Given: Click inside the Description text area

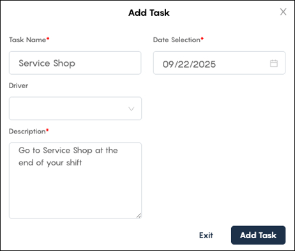Looking at the screenshot, I should (x=75, y=181).
